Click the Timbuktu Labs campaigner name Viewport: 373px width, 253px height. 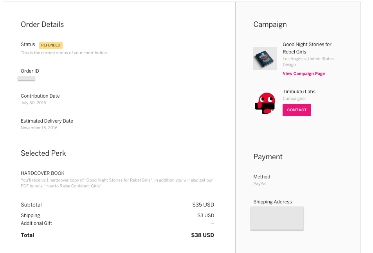point(299,92)
